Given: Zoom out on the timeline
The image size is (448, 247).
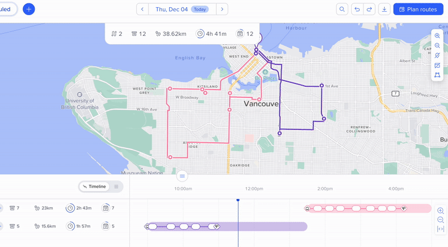Looking at the screenshot, I should [x=441, y=220].
